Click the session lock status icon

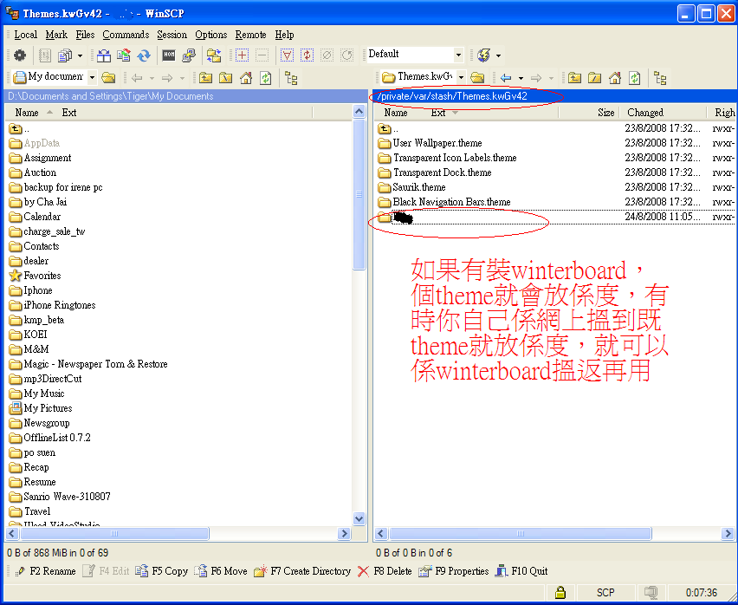[561, 593]
